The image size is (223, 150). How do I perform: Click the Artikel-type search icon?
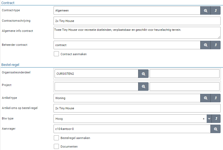[205, 98]
